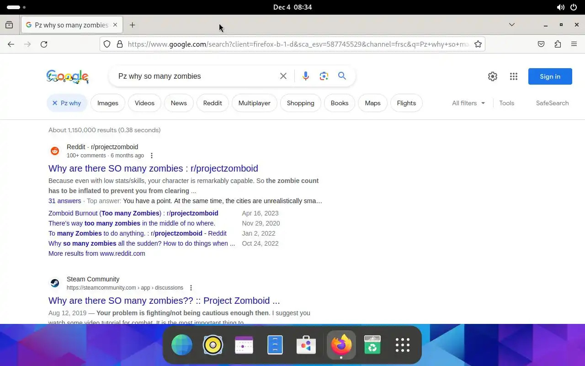This screenshot has height=366, width=585.
Task: Click the 'Apr 16, 2023' date text
Action: [260, 214]
